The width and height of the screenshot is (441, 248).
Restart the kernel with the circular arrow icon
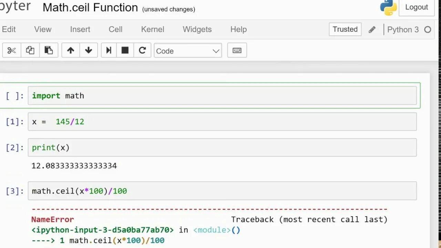[x=142, y=51]
